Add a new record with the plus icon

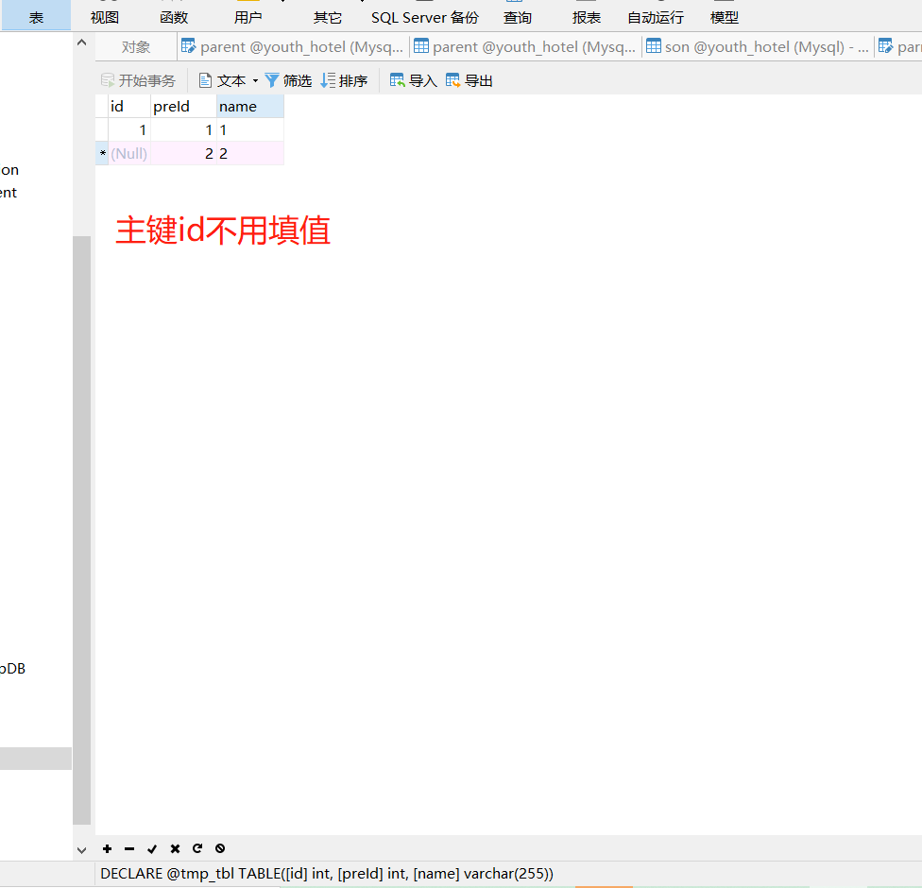coord(107,848)
